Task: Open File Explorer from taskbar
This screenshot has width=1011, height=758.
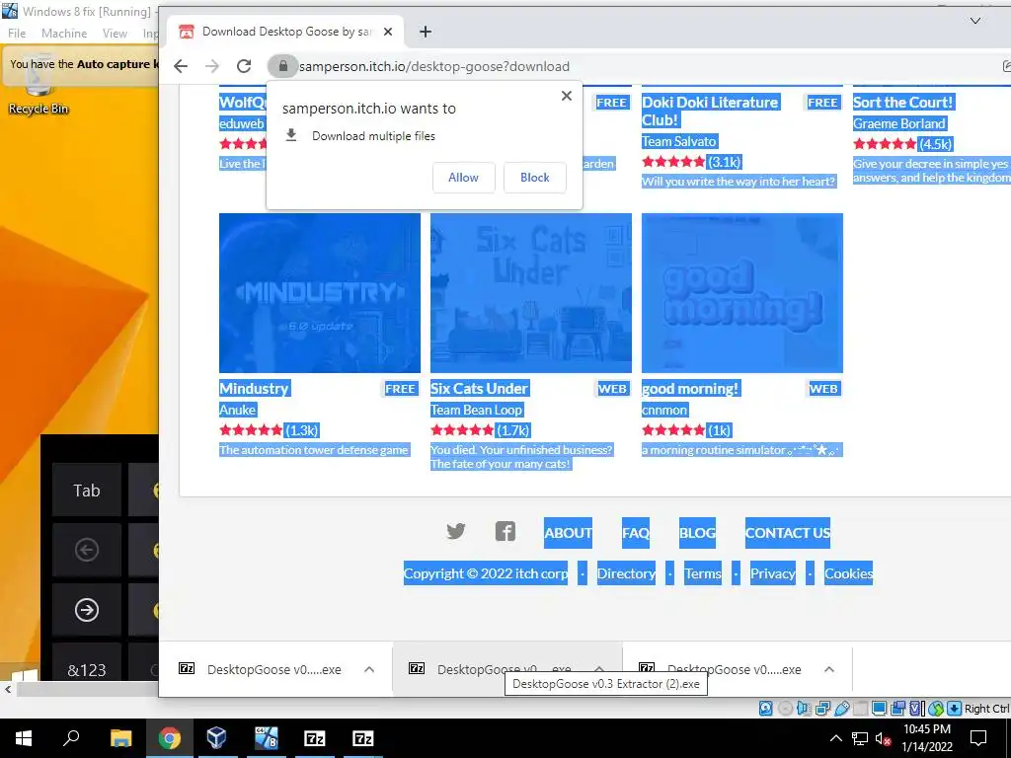Action: pyautogui.click(x=120, y=738)
